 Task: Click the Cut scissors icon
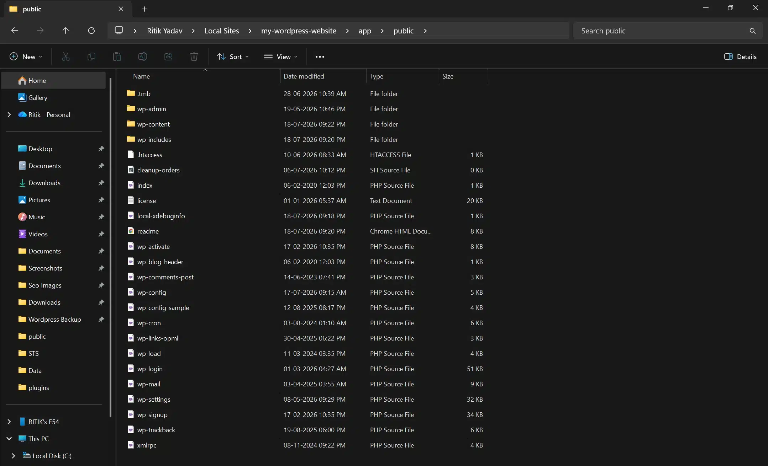coord(66,57)
